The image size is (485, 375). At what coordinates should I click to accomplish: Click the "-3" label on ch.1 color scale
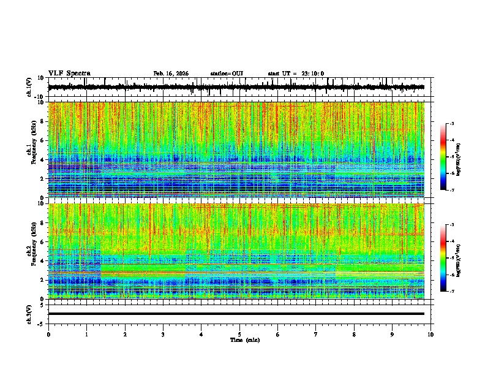pos(451,124)
